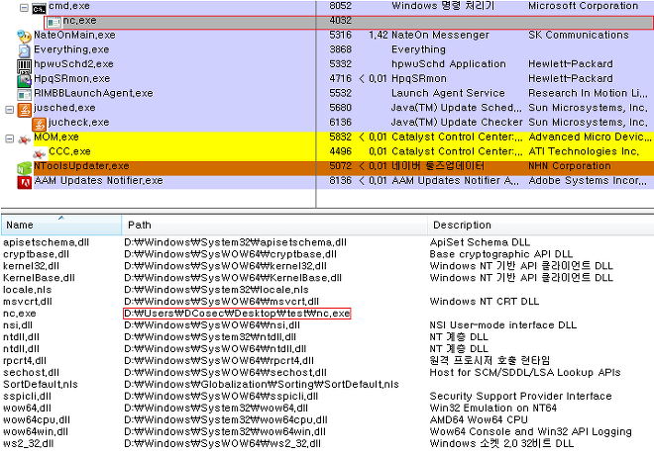This screenshot has height=456, width=654.
Task: Select the CCC.exe process
Action: point(69,151)
